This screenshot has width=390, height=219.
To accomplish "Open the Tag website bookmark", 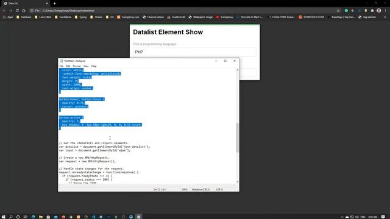I will tap(367, 17).
